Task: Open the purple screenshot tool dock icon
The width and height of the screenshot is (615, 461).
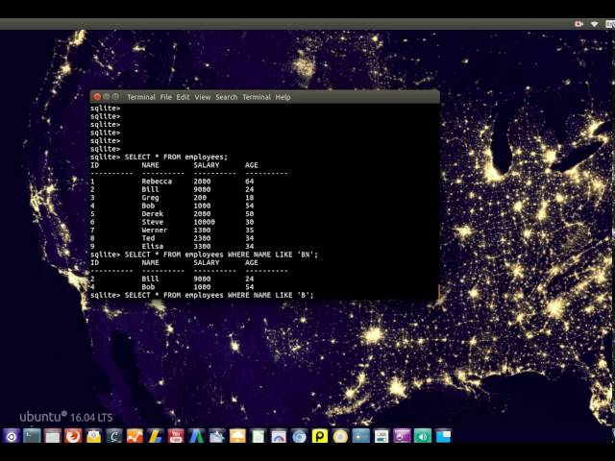Action: (402, 436)
